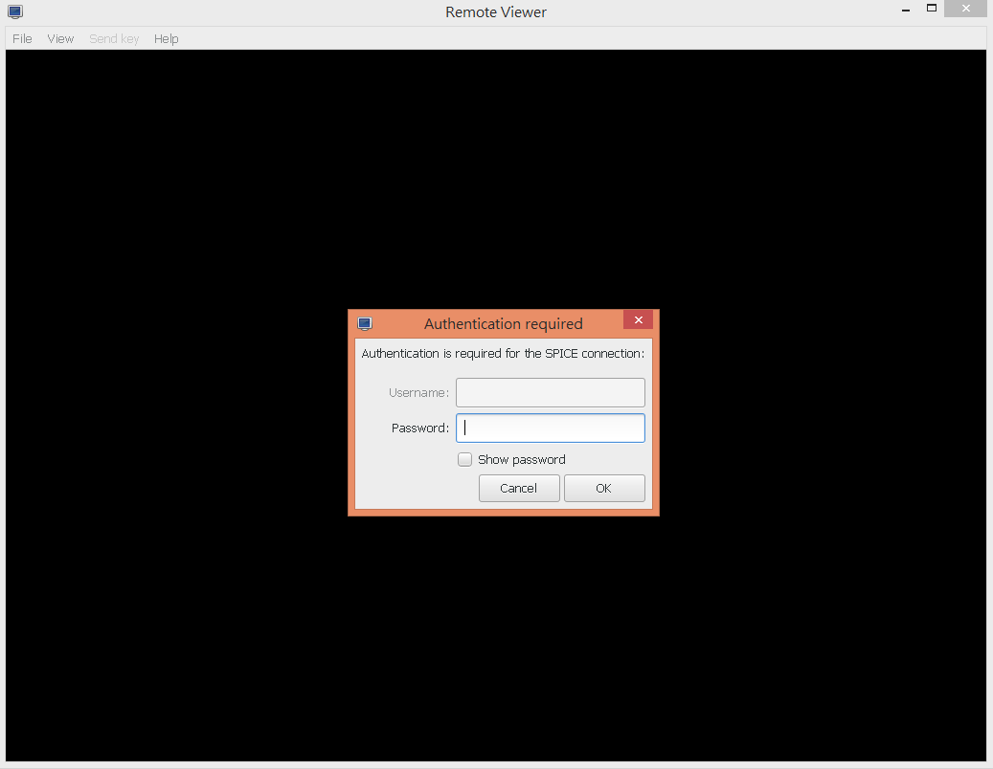Screen dimensions: 993x769
Task: Click the 'Show password' label text
Action: coord(521,460)
